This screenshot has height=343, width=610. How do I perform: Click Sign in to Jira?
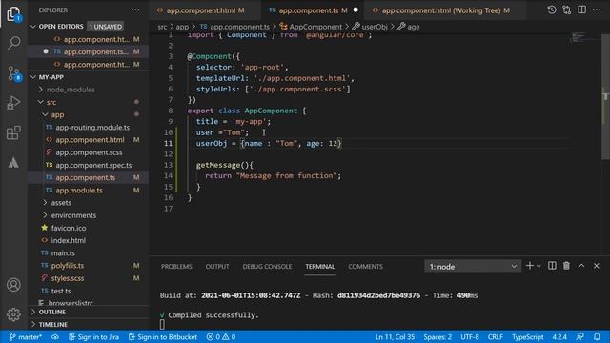click(93, 336)
